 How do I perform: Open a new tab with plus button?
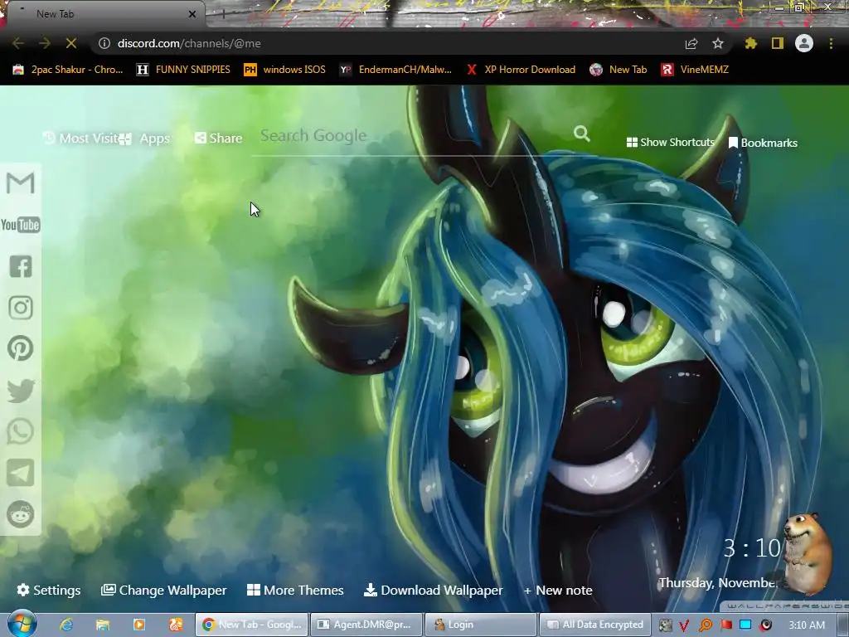coord(223,15)
